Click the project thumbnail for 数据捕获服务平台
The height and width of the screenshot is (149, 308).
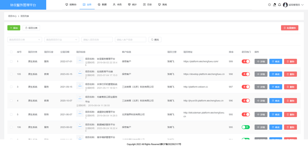[80, 126]
